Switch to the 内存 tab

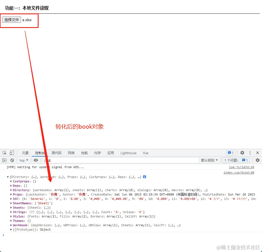pos(97,153)
